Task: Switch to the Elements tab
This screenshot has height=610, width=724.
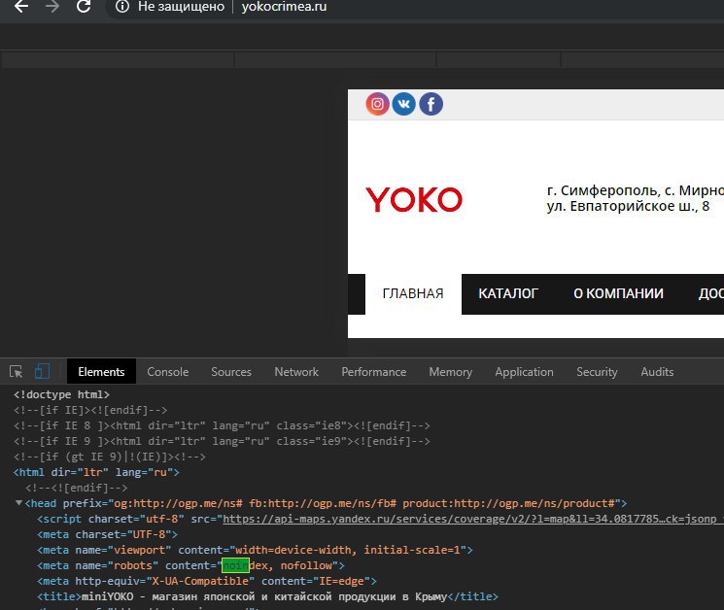Action: pyautogui.click(x=101, y=372)
